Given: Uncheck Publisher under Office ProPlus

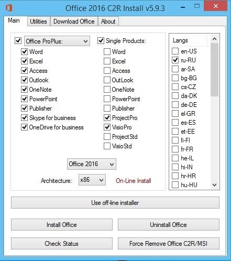Looking at the screenshot, I should (x=24, y=108).
